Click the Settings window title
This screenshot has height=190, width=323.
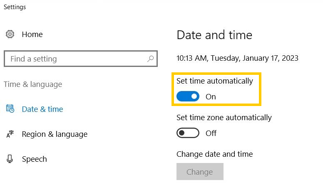click(15, 7)
